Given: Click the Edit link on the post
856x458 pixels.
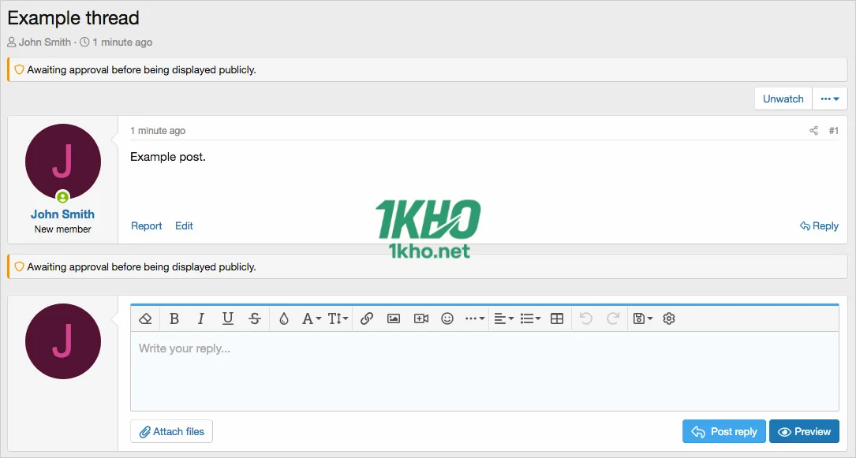Looking at the screenshot, I should [184, 226].
